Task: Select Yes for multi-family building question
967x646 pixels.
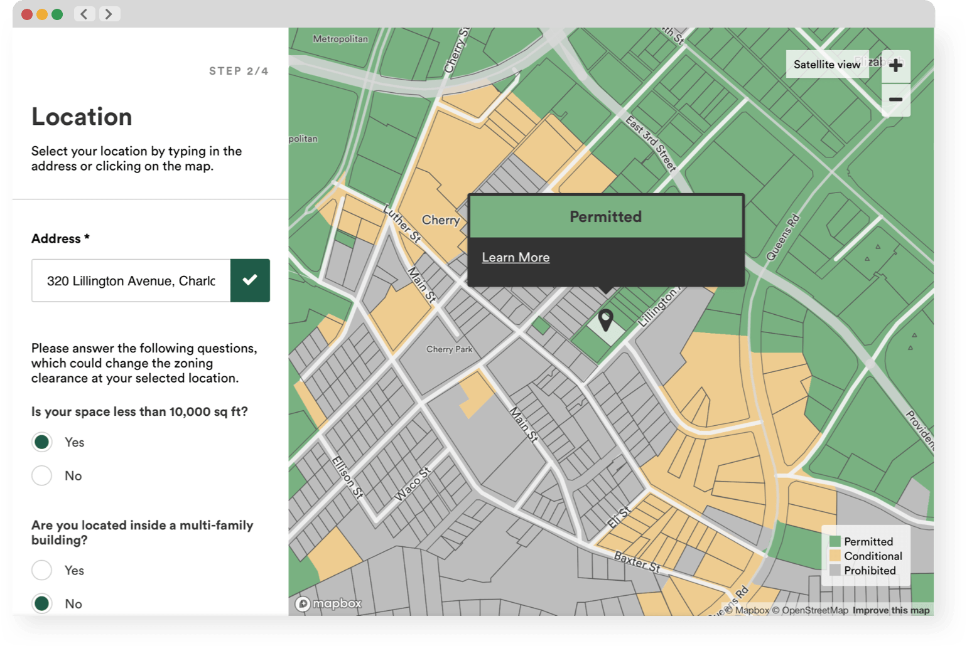Action: pos(42,570)
